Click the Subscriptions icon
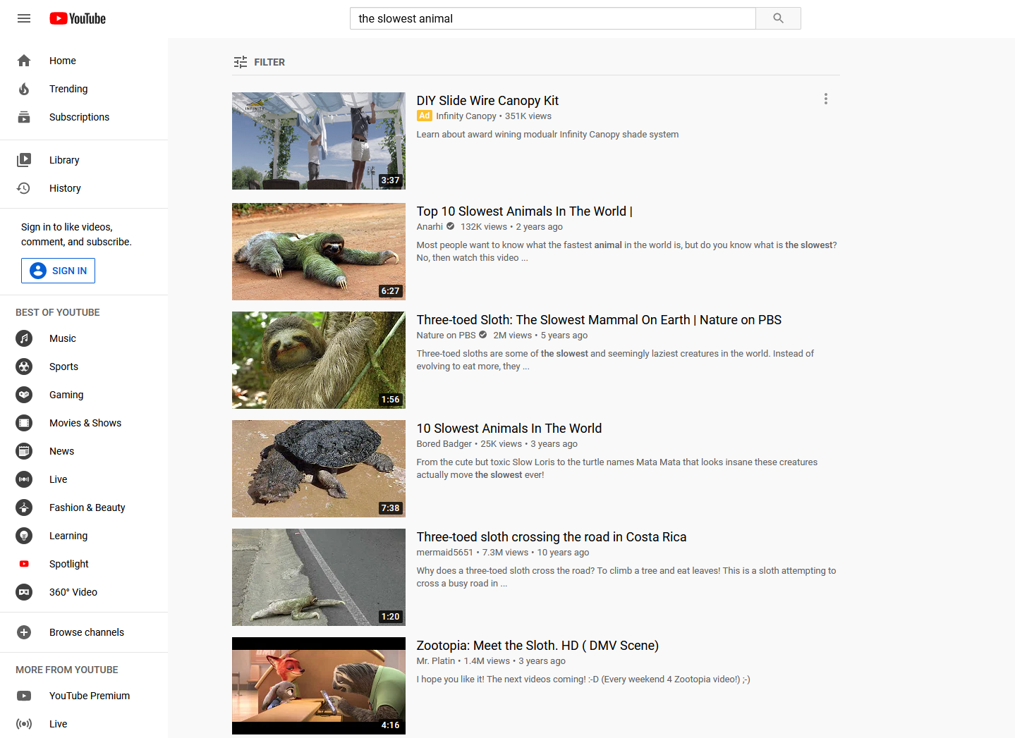Viewport: 1015px width, 738px height. 24,117
